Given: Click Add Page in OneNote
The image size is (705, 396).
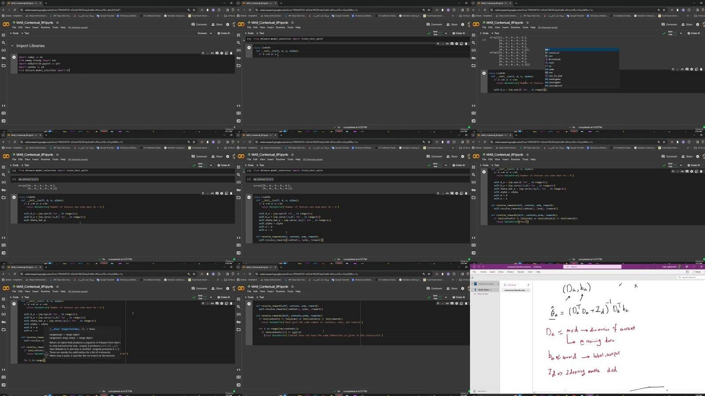Looking at the screenshot, I should (511, 285).
